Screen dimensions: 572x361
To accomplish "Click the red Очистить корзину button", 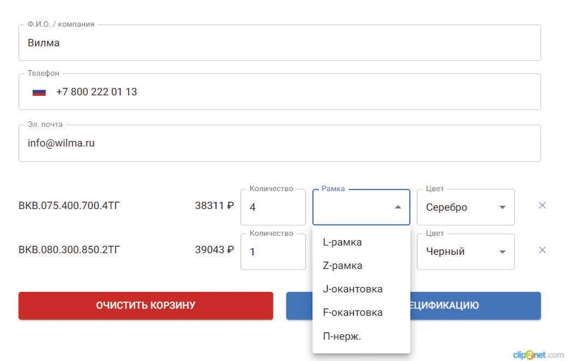I will coord(145,305).
